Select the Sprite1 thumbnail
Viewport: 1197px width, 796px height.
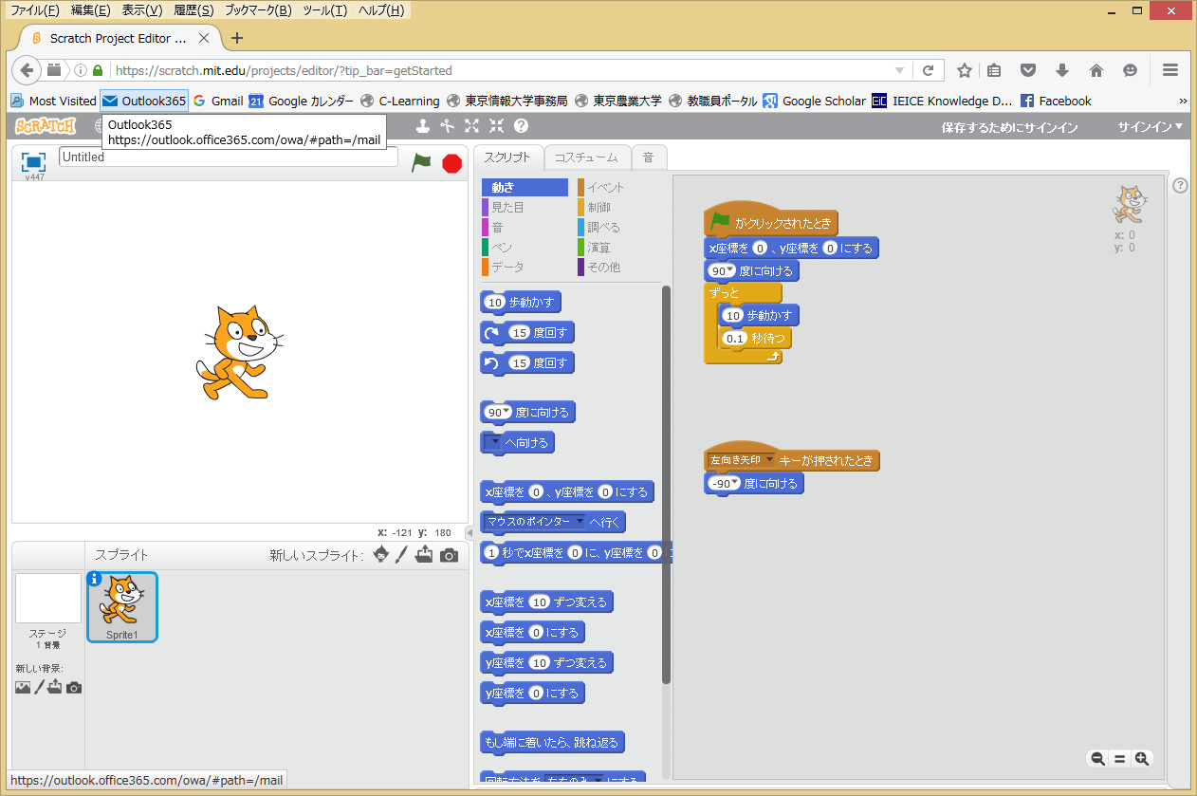[x=122, y=607]
